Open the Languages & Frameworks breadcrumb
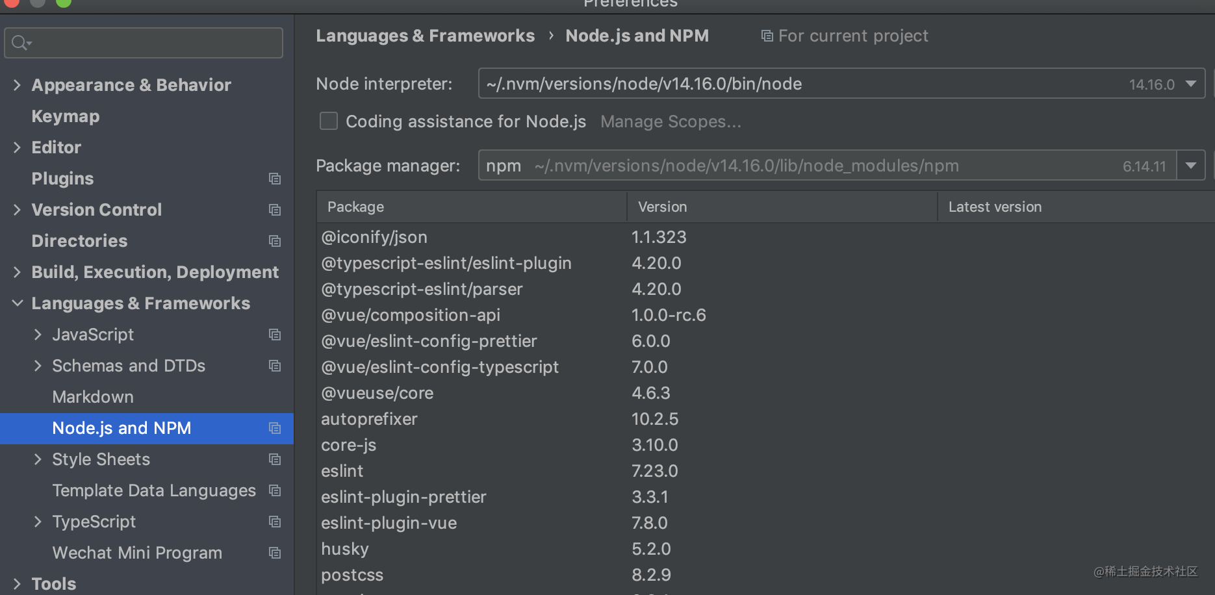 (x=425, y=36)
